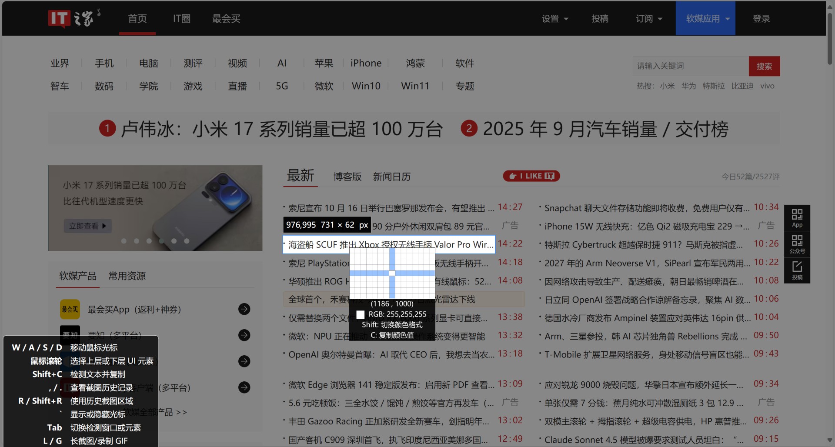835x447 pixels.
Task: Click the 最会买 app icon in product list
Action: pos(70,309)
